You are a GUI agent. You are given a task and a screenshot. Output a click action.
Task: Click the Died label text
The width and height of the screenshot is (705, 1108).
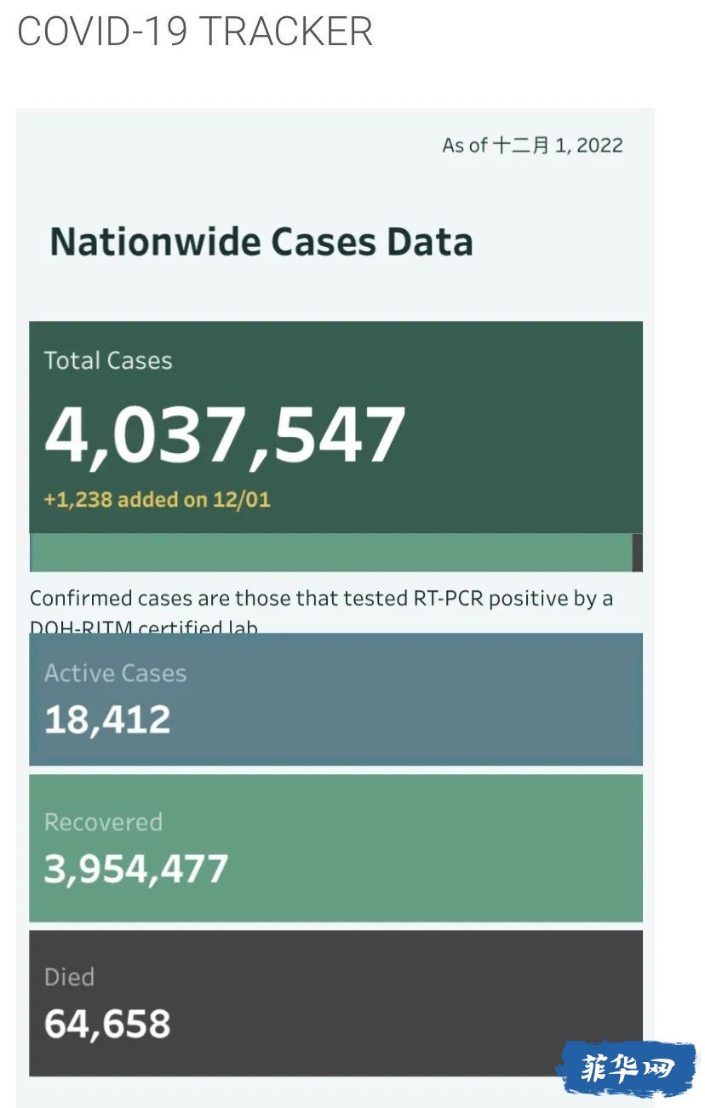point(69,977)
